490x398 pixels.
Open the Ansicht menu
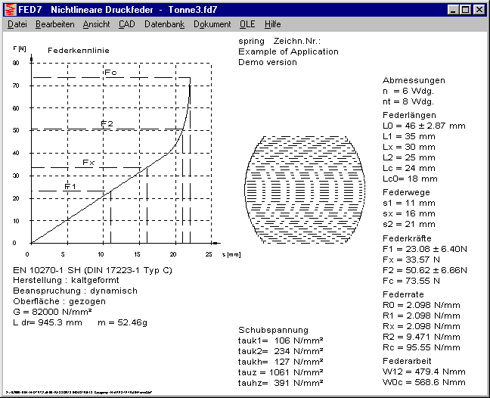pyautogui.click(x=96, y=24)
